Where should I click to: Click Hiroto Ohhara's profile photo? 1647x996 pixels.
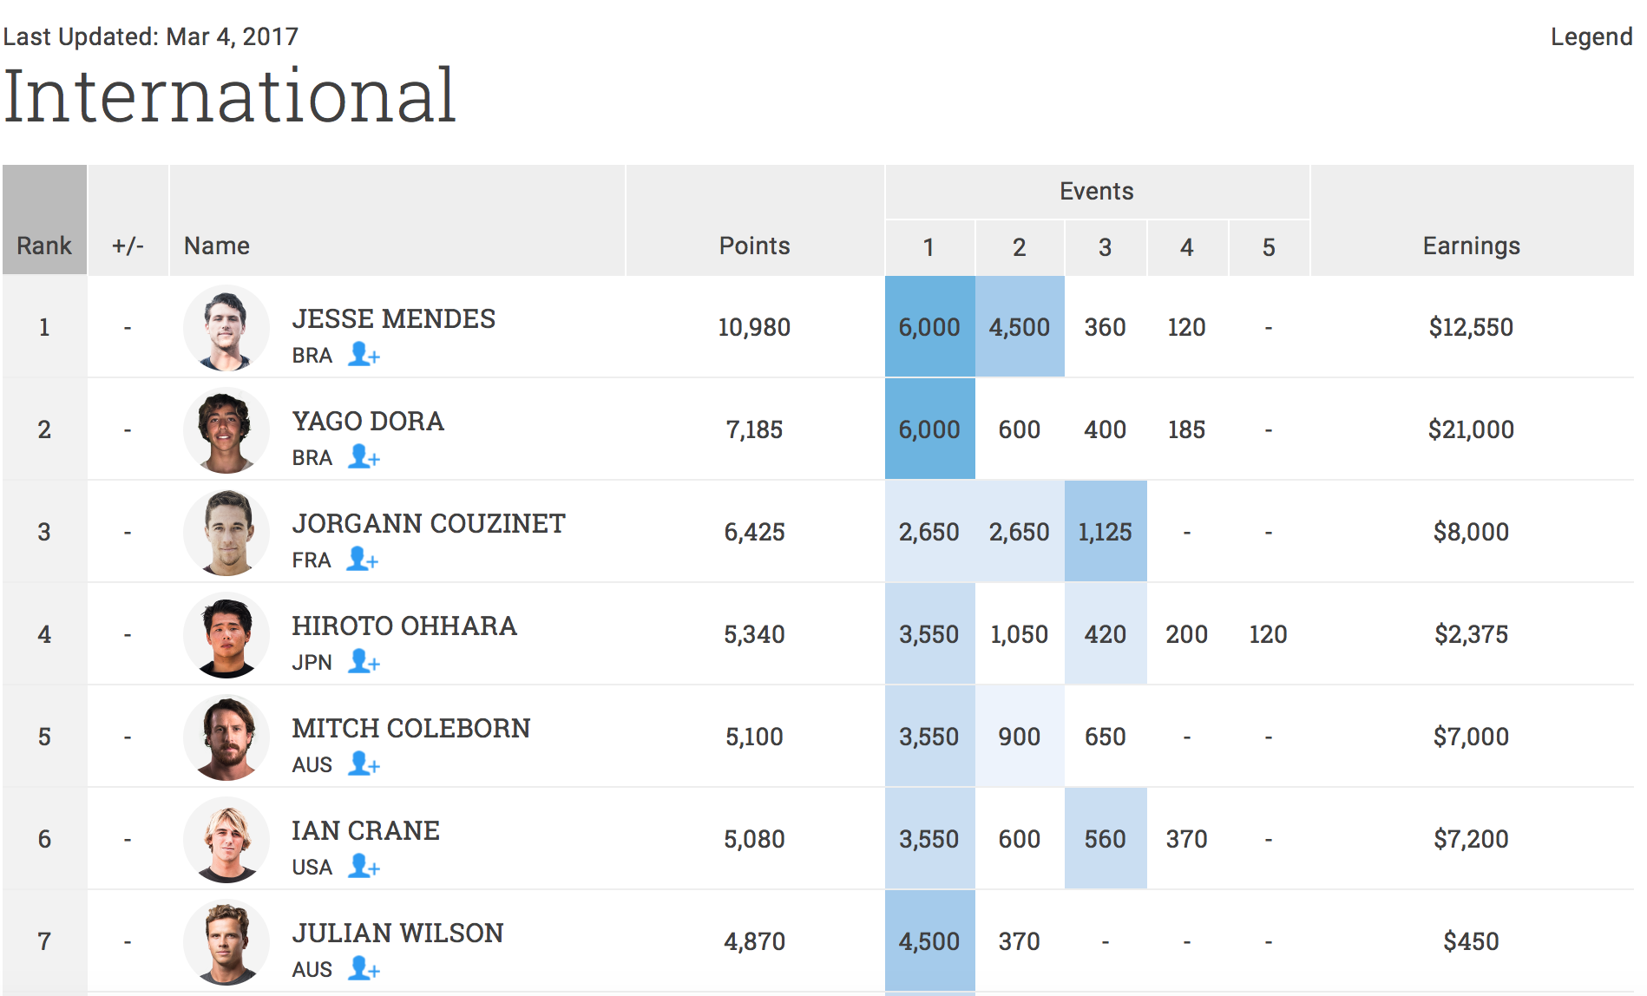point(226,634)
